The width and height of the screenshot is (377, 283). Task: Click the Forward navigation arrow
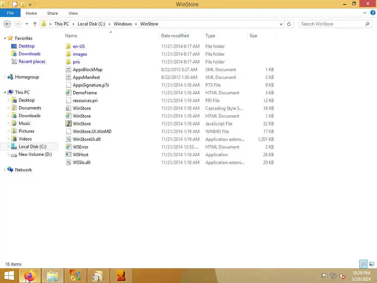pyautogui.click(x=18, y=24)
